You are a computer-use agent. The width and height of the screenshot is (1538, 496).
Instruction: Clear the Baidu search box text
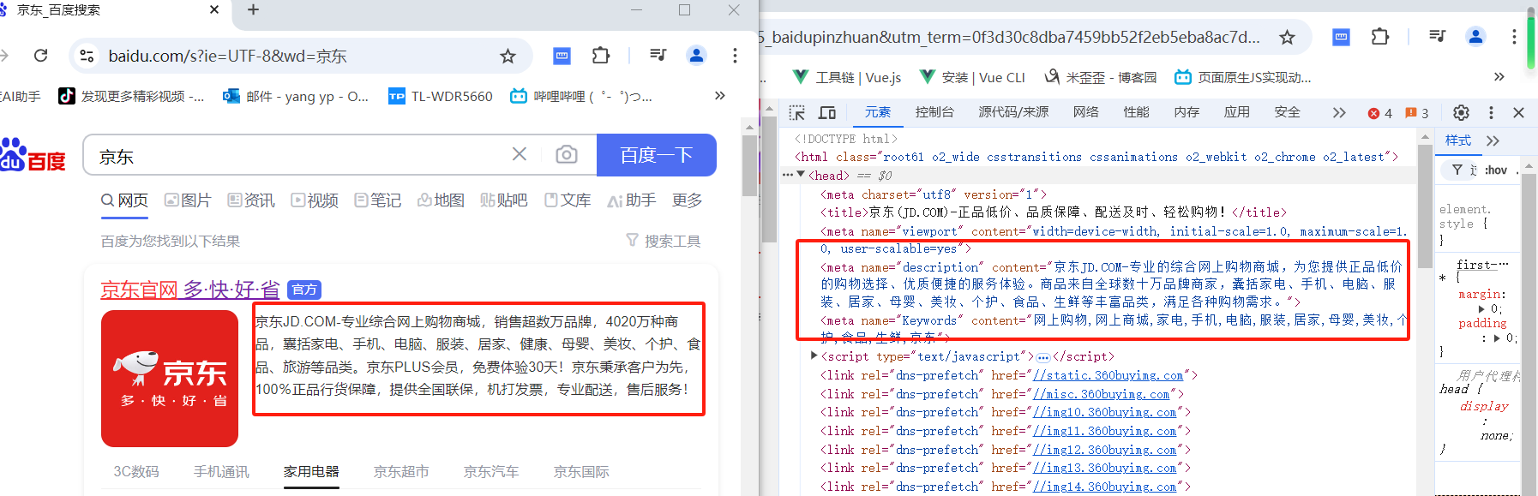pyautogui.click(x=520, y=154)
